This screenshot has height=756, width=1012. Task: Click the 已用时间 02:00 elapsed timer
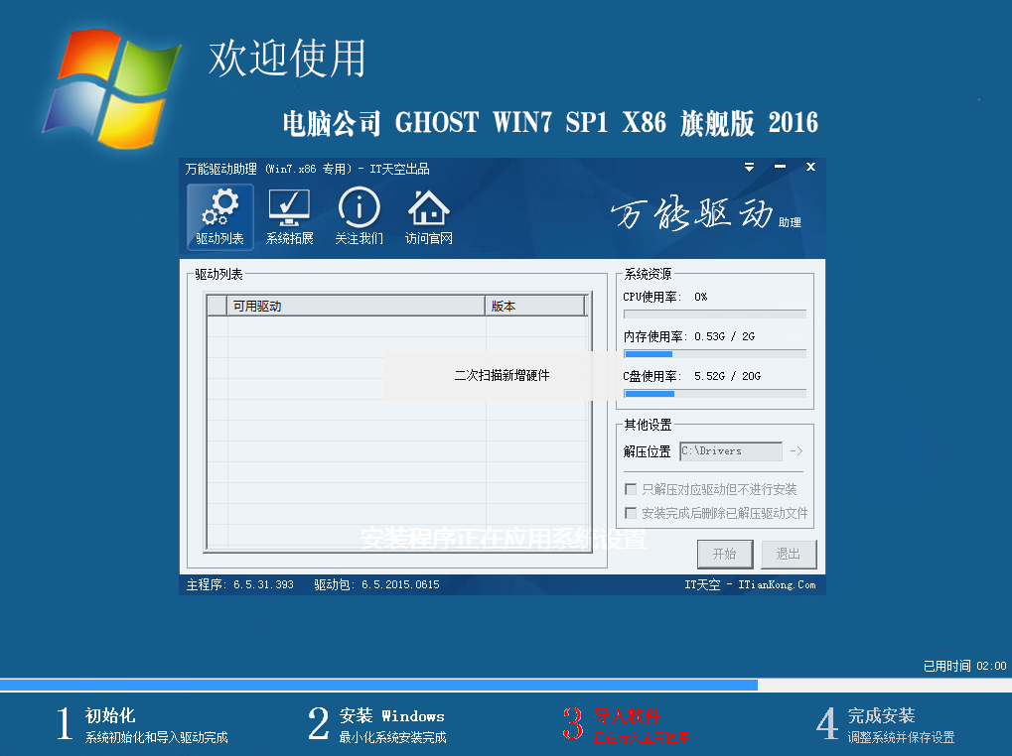964,666
